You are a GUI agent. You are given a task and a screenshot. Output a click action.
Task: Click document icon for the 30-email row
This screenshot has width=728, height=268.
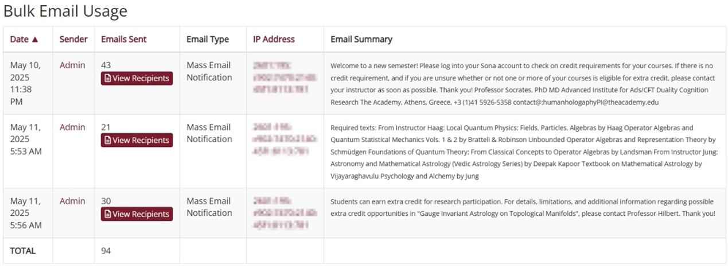click(x=107, y=215)
